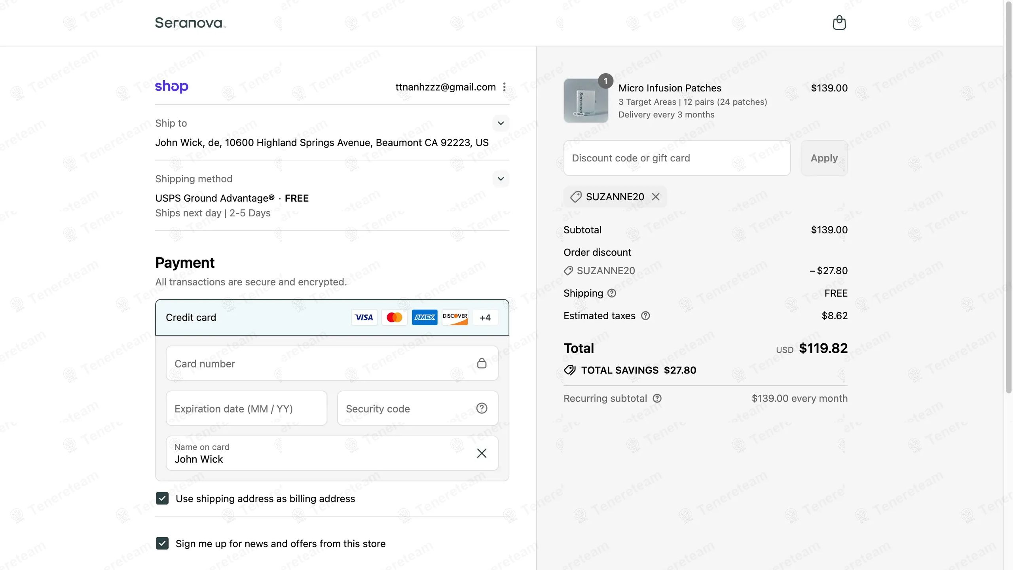Toggle Use shipping address as billing address
The image size is (1013, 570).
pos(162,498)
